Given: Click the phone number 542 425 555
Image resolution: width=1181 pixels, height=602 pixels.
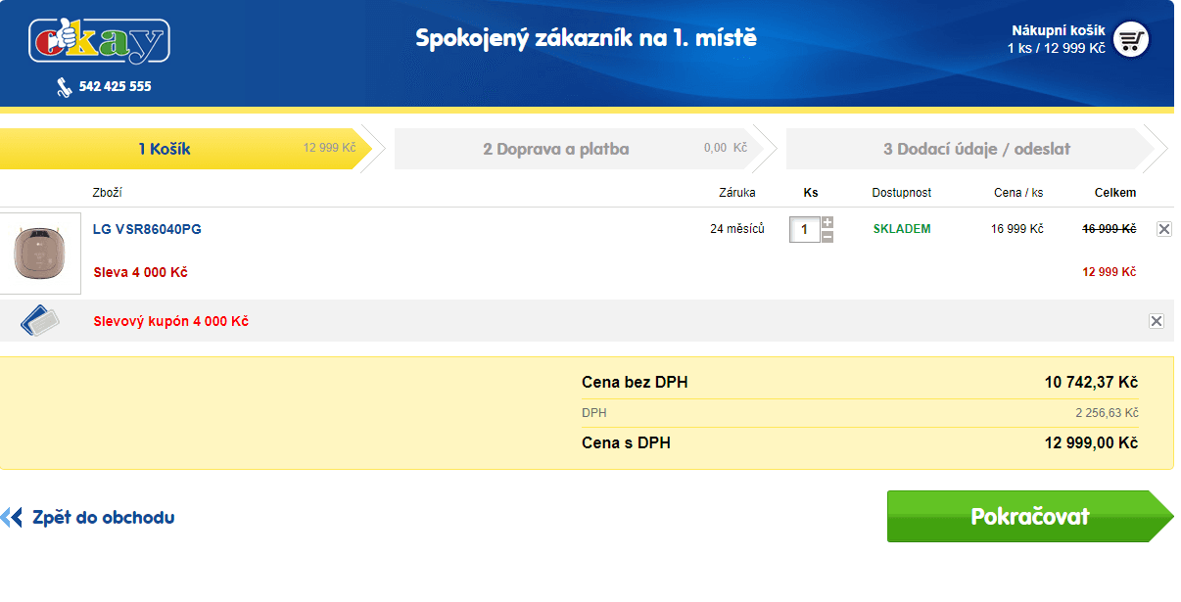Looking at the screenshot, I should point(116,87).
